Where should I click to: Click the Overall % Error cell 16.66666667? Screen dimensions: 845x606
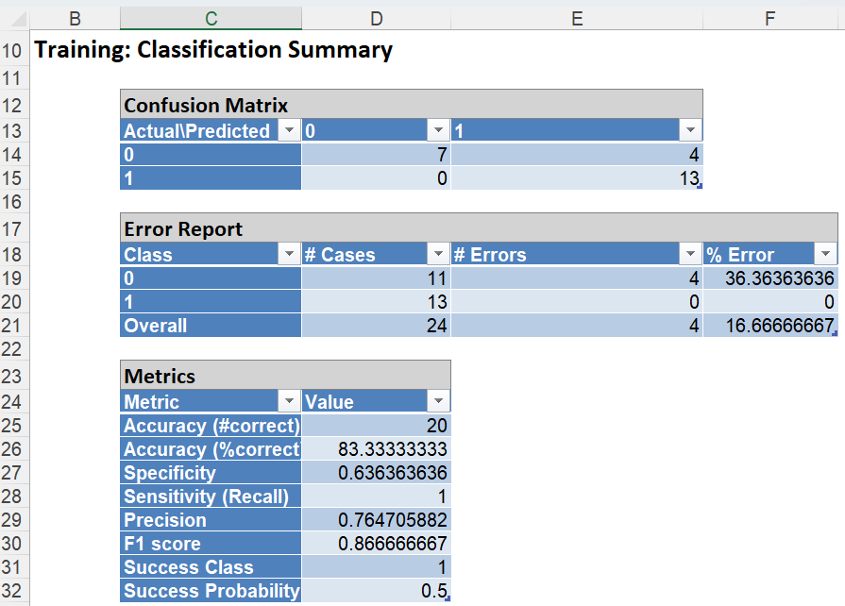coord(770,326)
